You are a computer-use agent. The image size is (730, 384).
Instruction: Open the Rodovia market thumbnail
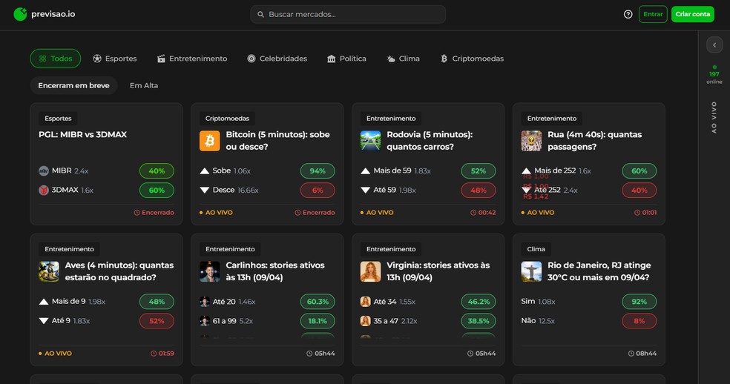coord(371,141)
